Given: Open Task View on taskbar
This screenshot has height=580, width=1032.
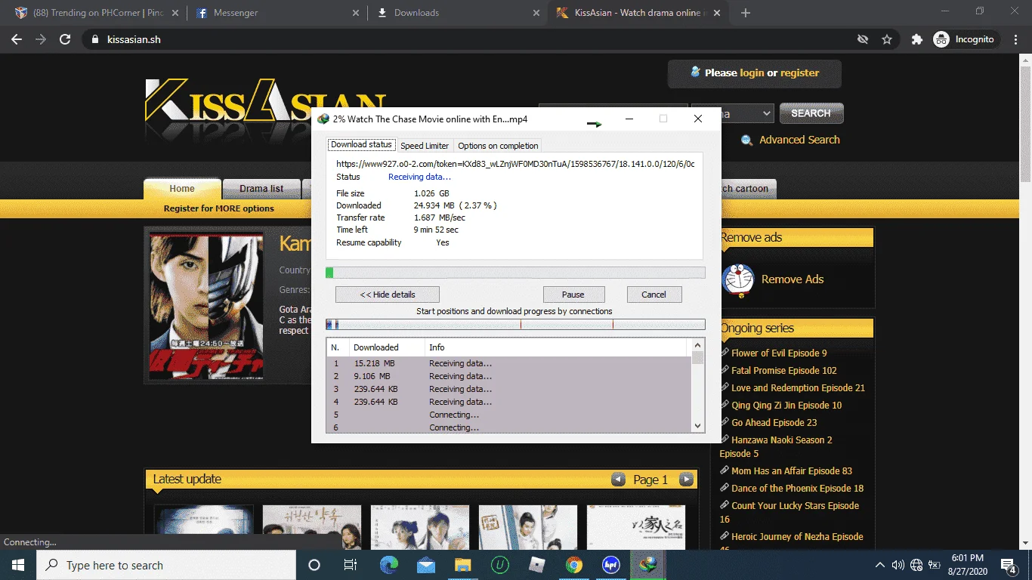Looking at the screenshot, I should click(x=351, y=565).
